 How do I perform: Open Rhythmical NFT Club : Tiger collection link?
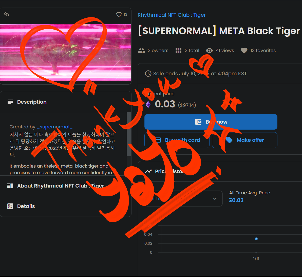(172, 15)
